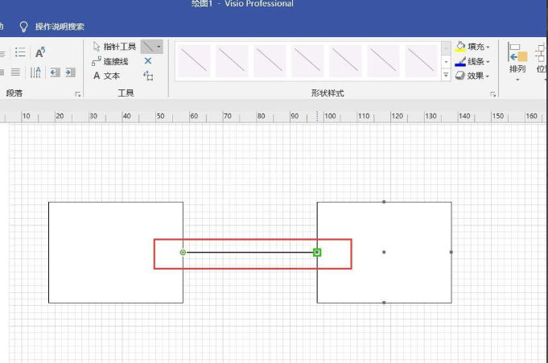Expand the shape styles gallery more button
The height and width of the screenshot is (363, 548).
tap(446, 75)
